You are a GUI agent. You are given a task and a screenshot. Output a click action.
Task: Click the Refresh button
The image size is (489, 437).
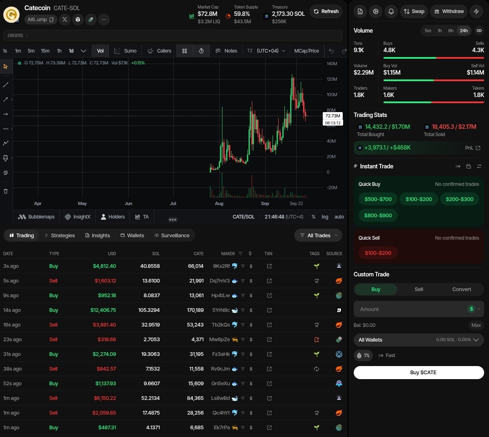tap(326, 11)
